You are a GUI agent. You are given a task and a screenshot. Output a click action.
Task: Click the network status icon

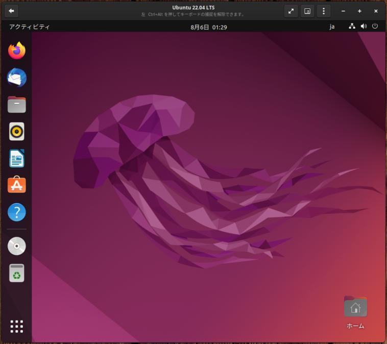click(x=352, y=26)
